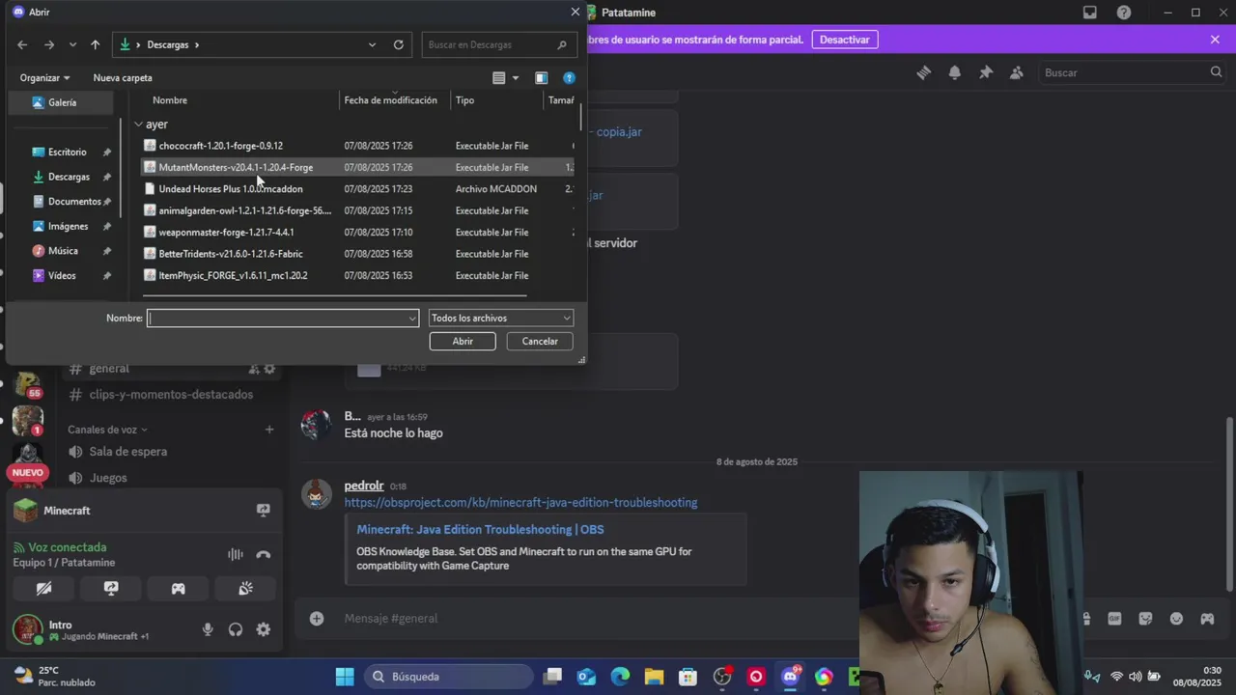Open the Organizar menu
Viewport: 1236px width, 695px height.
[44, 78]
